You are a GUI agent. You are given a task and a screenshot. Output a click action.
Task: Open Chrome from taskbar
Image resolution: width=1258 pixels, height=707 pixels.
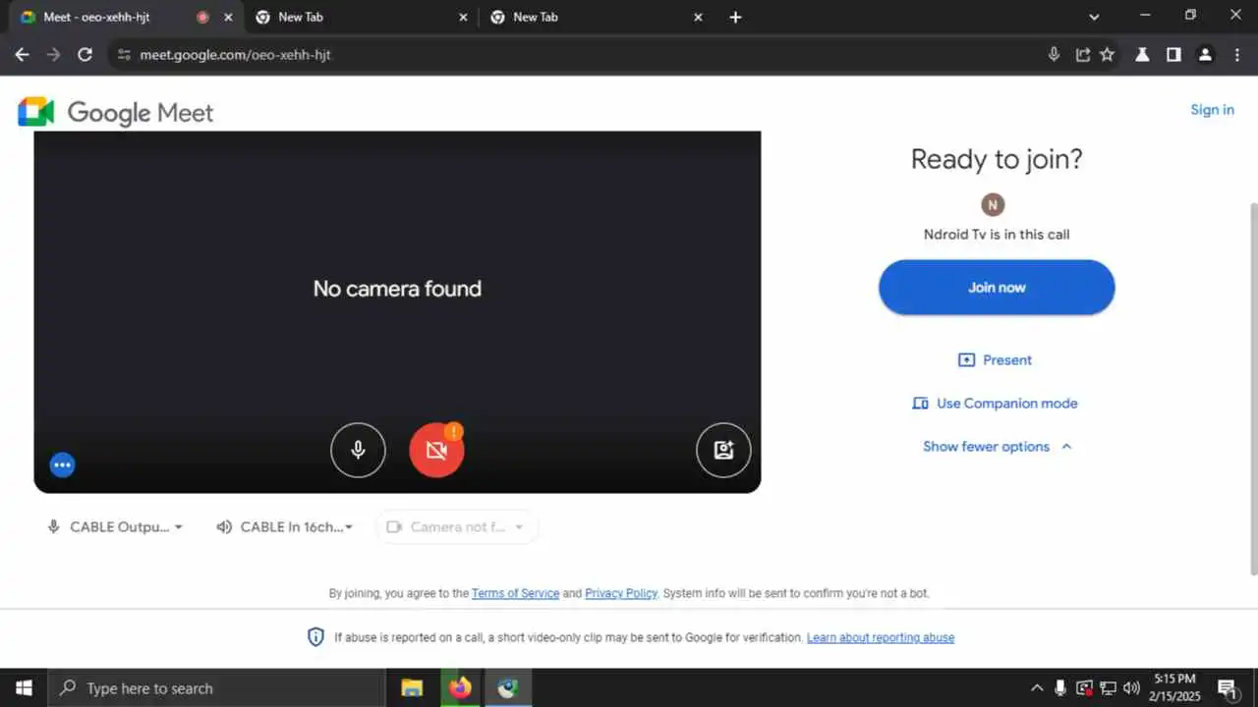[508, 688]
